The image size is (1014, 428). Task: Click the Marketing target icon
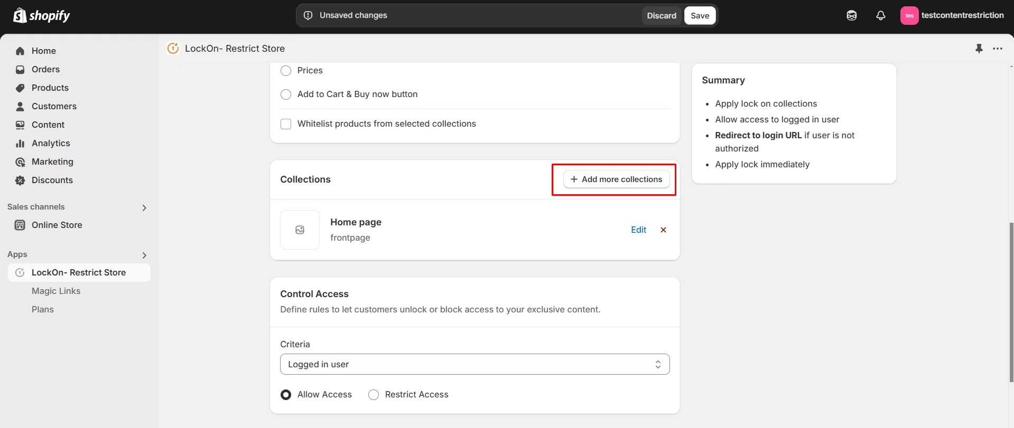[x=20, y=161]
